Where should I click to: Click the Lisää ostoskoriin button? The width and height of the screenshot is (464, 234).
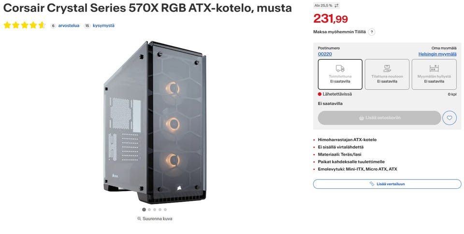click(x=379, y=118)
